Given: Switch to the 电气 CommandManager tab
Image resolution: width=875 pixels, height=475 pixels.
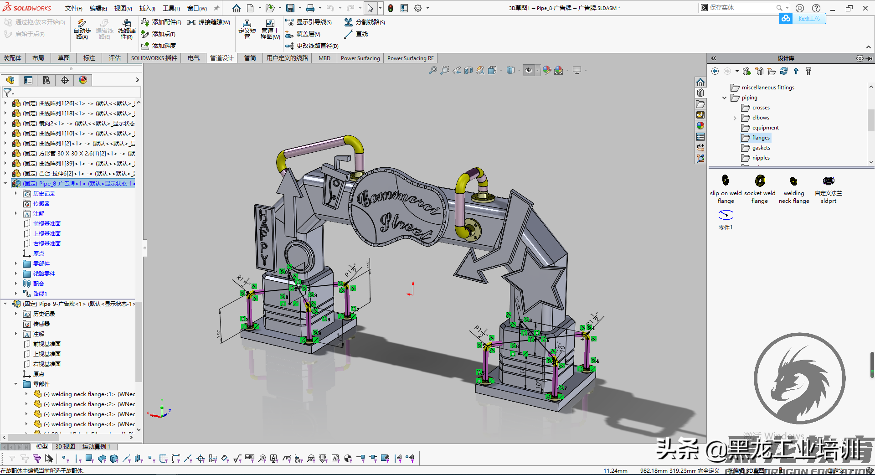Looking at the screenshot, I should 193,58.
